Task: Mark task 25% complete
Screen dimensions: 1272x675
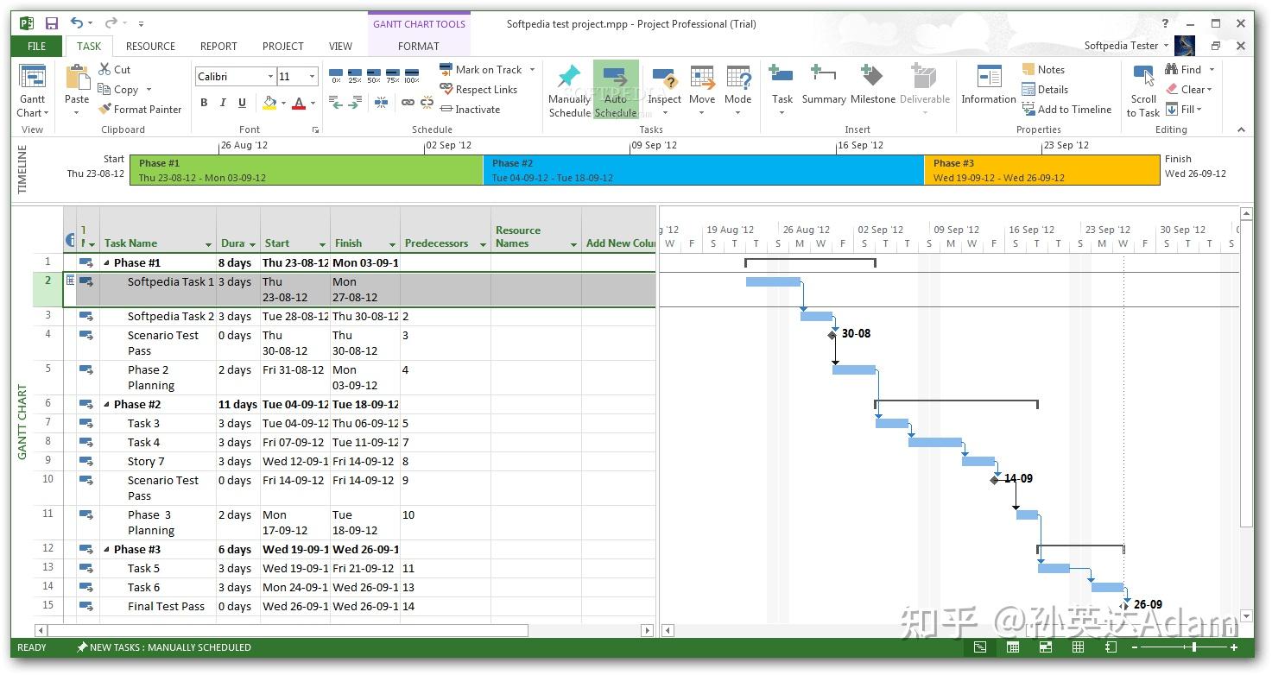Action: (355, 76)
